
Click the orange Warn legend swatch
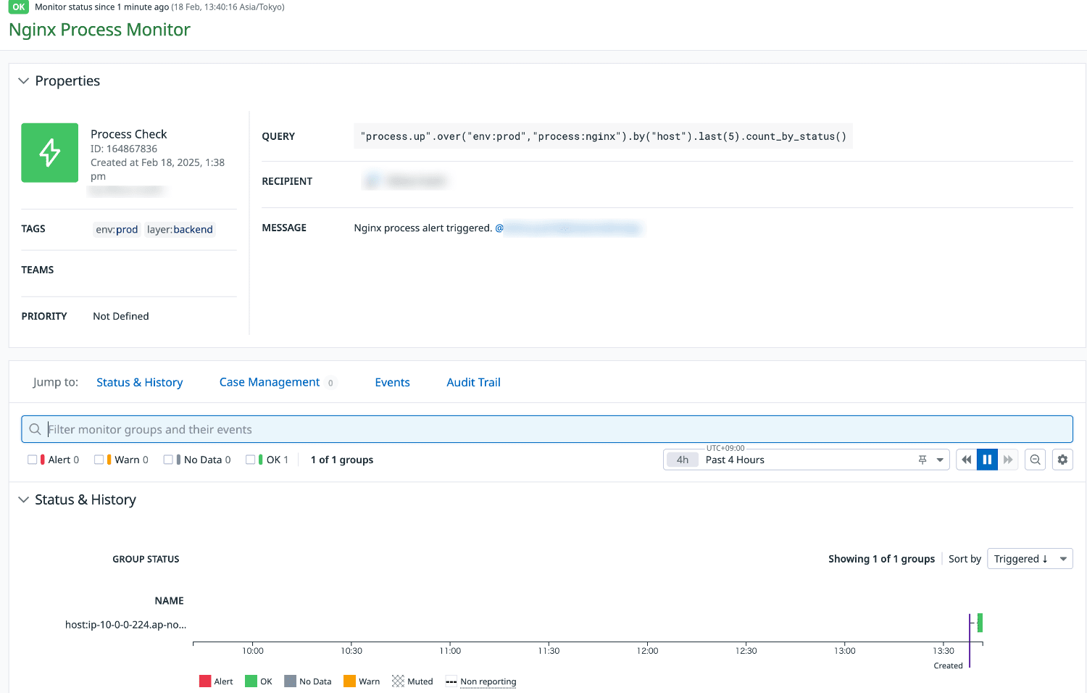coord(349,681)
